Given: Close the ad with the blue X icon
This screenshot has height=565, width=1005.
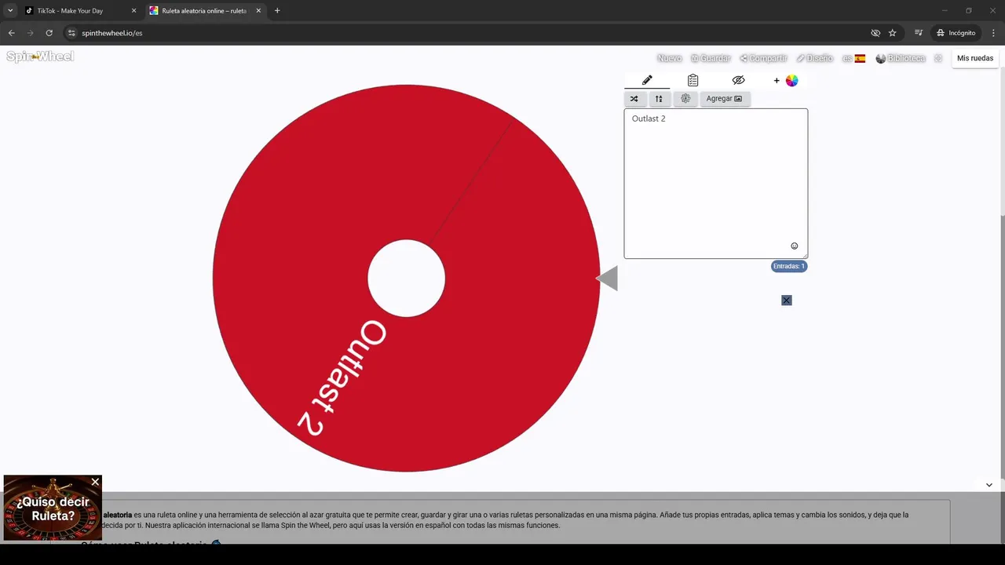Looking at the screenshot, I should point(787,301).
